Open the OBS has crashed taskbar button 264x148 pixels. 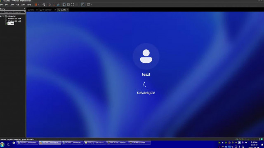139,143
